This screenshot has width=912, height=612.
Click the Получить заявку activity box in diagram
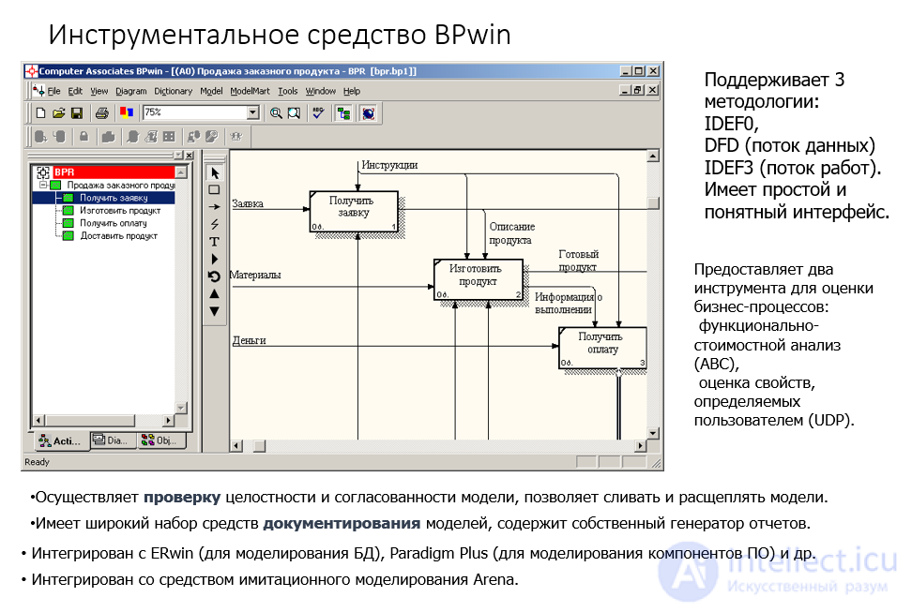[x=354, y=212]
